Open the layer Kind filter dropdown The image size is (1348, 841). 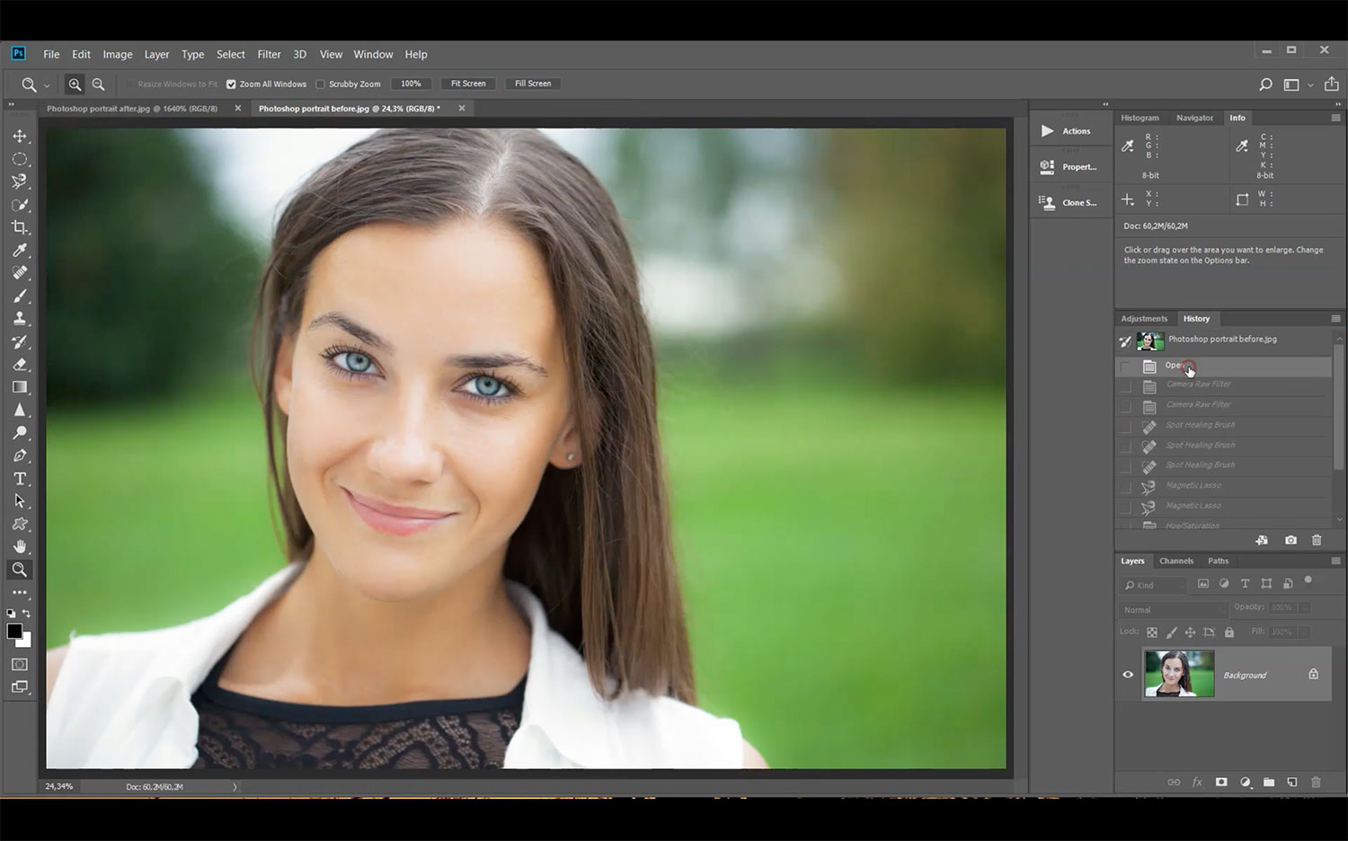tap(1155, 585)
